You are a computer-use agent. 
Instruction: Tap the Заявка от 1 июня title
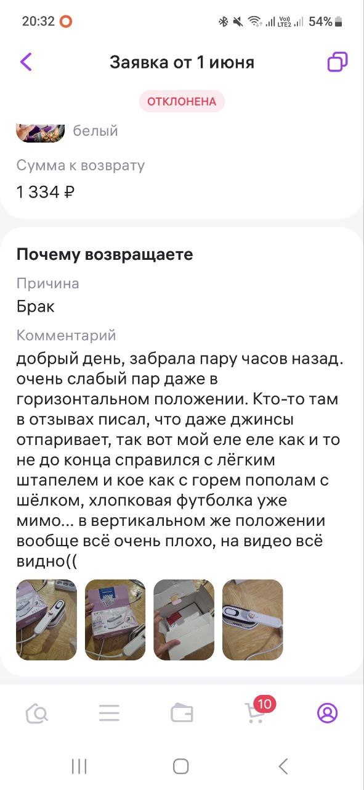pos(182,62)
